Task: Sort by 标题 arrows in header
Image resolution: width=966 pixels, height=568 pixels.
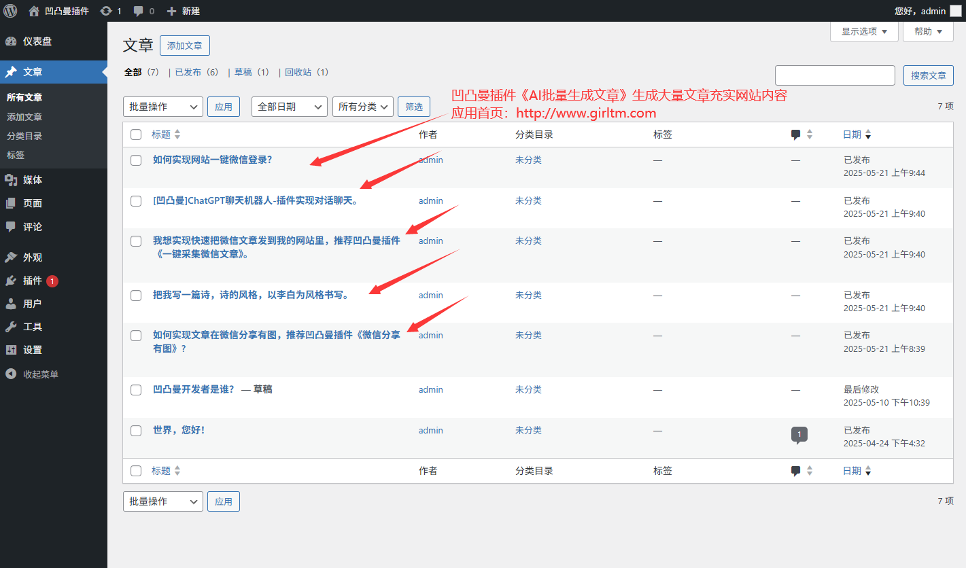Action: pyautogui.click(x=177, y=135)
